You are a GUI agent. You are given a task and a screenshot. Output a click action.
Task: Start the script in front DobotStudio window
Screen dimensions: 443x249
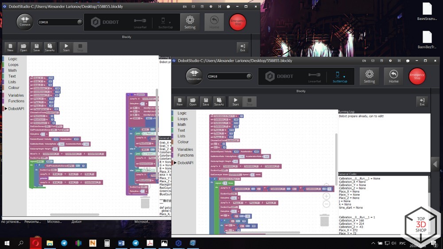click(x=236, y=102)
